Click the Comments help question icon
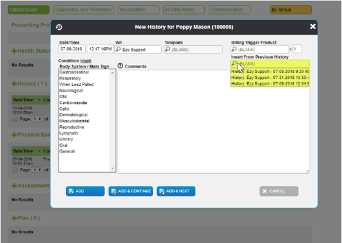This screenshot has width=342, height=243. click(x=120, y=66)
